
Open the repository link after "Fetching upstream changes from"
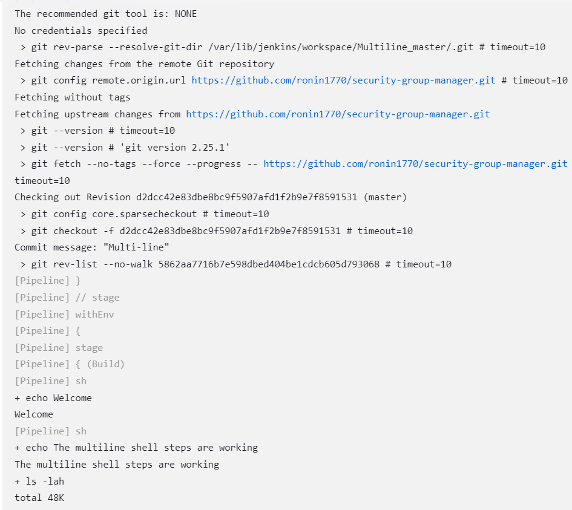(x=338, y=114)
